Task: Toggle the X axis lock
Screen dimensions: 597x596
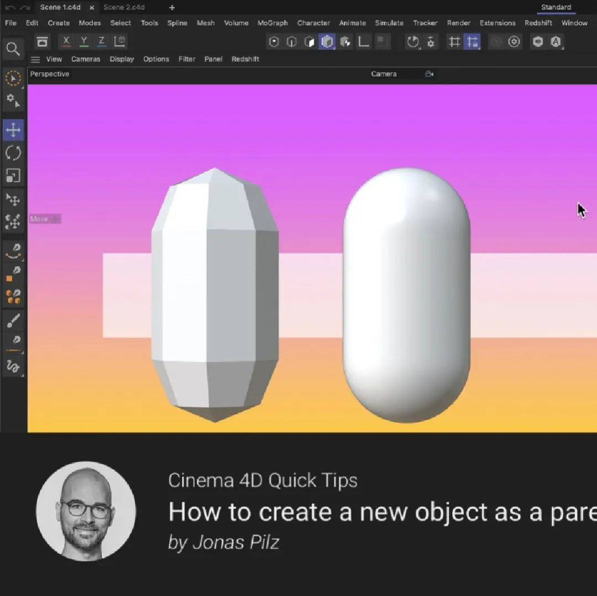Action: [66, 41]
